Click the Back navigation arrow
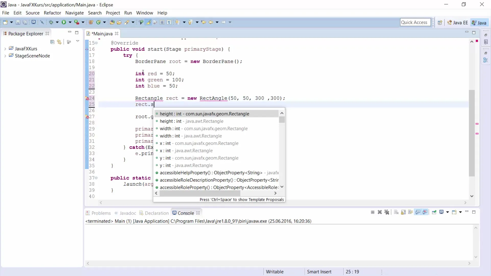 [x=211, y=22]
